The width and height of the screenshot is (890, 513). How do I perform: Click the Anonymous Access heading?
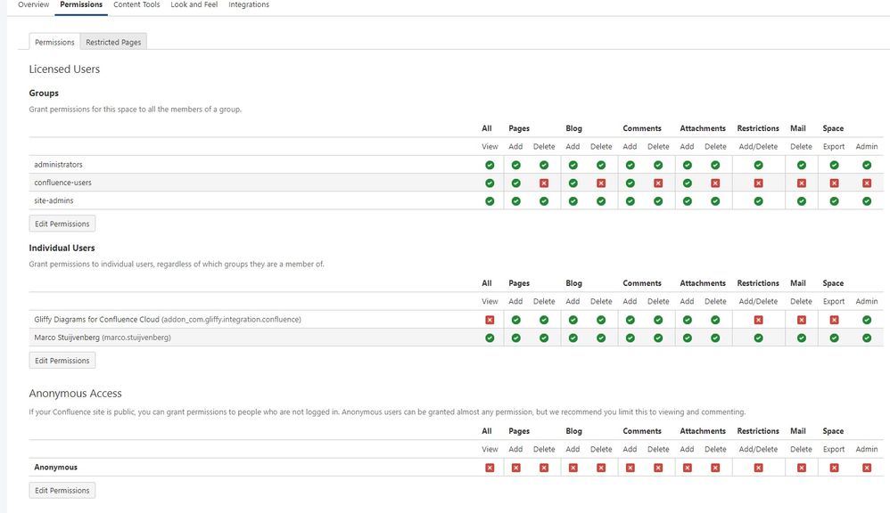[75, 394]
